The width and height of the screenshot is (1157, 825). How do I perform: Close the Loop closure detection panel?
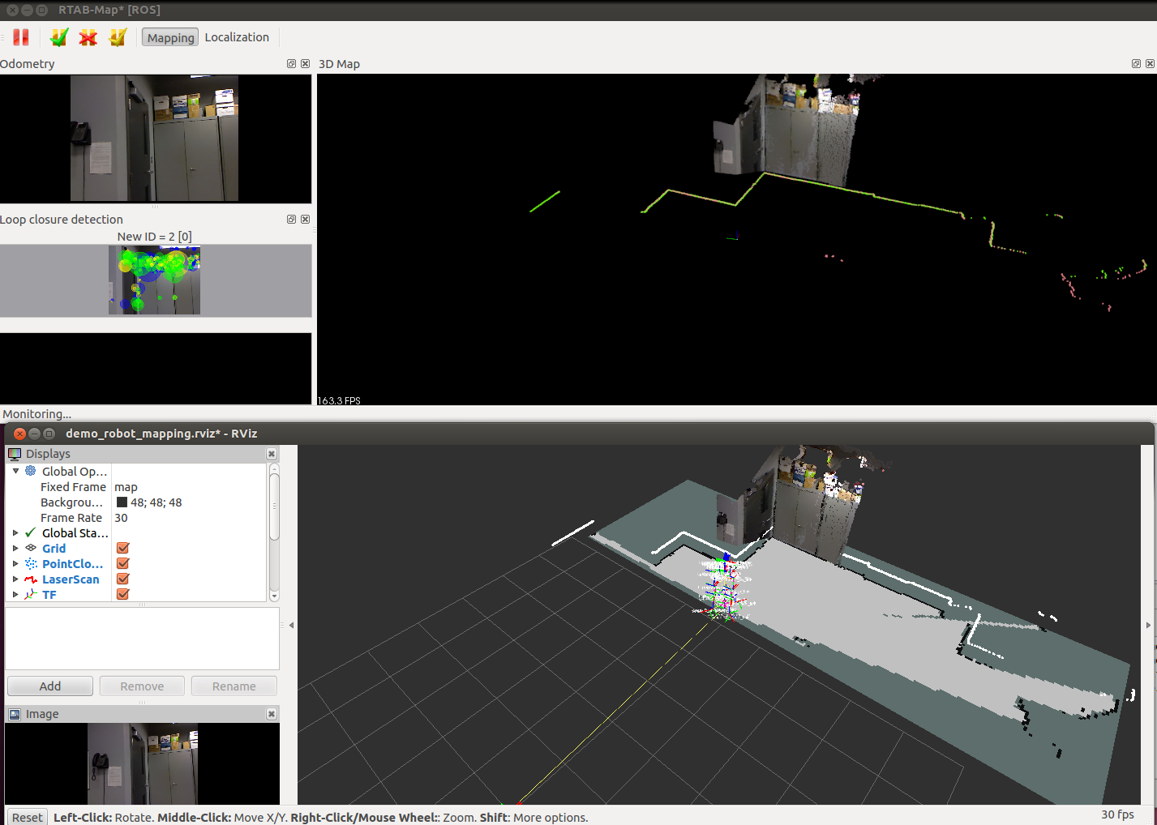point(305,220)
